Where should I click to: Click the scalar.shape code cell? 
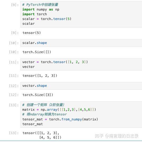coord(81,43)
